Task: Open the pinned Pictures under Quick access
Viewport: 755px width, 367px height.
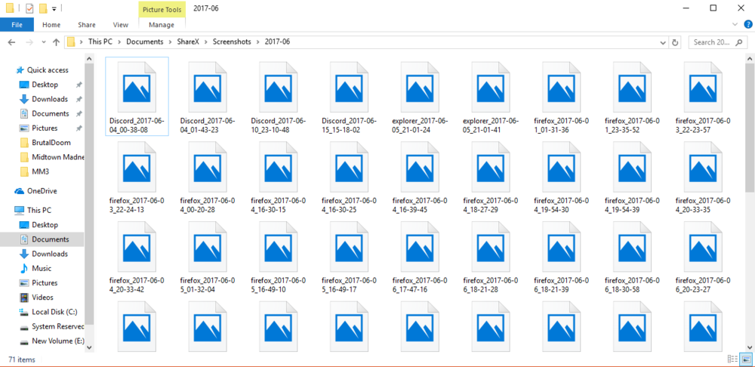Action: pyautogui.click(x=45, y=128)
